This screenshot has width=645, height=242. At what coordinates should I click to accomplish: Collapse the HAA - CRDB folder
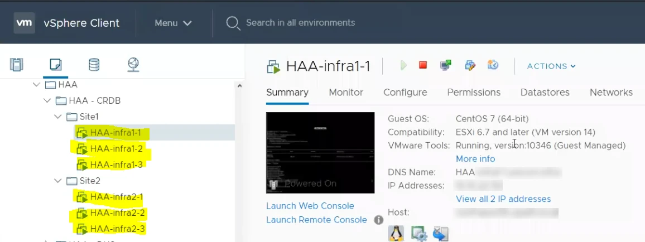[47, 101]
